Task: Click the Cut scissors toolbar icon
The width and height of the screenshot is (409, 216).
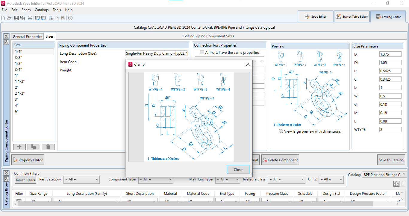Action: click(x=51, y=18)
